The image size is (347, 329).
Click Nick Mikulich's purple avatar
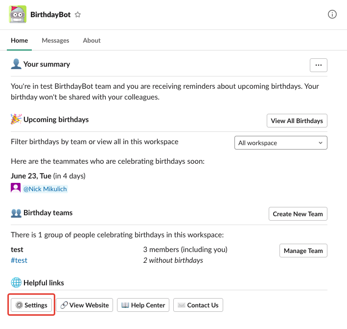pos(16,188)
